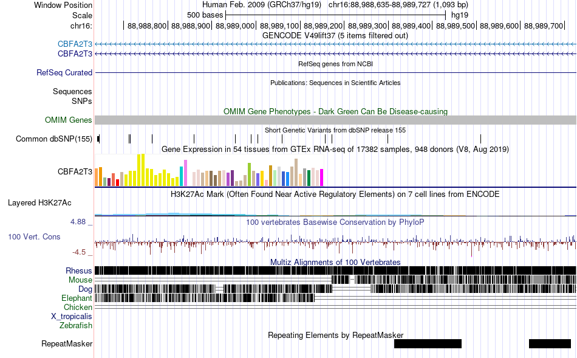Image resolution: width=577 pixels, height=358 pixels.
Task: Click the RepeatMasker block at the far right
Action: click(x=550, y=343)
